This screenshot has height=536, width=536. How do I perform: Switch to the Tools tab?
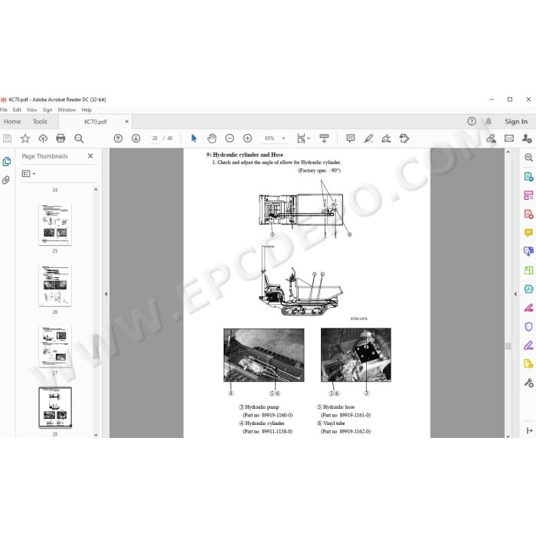(x=40, y=121)
